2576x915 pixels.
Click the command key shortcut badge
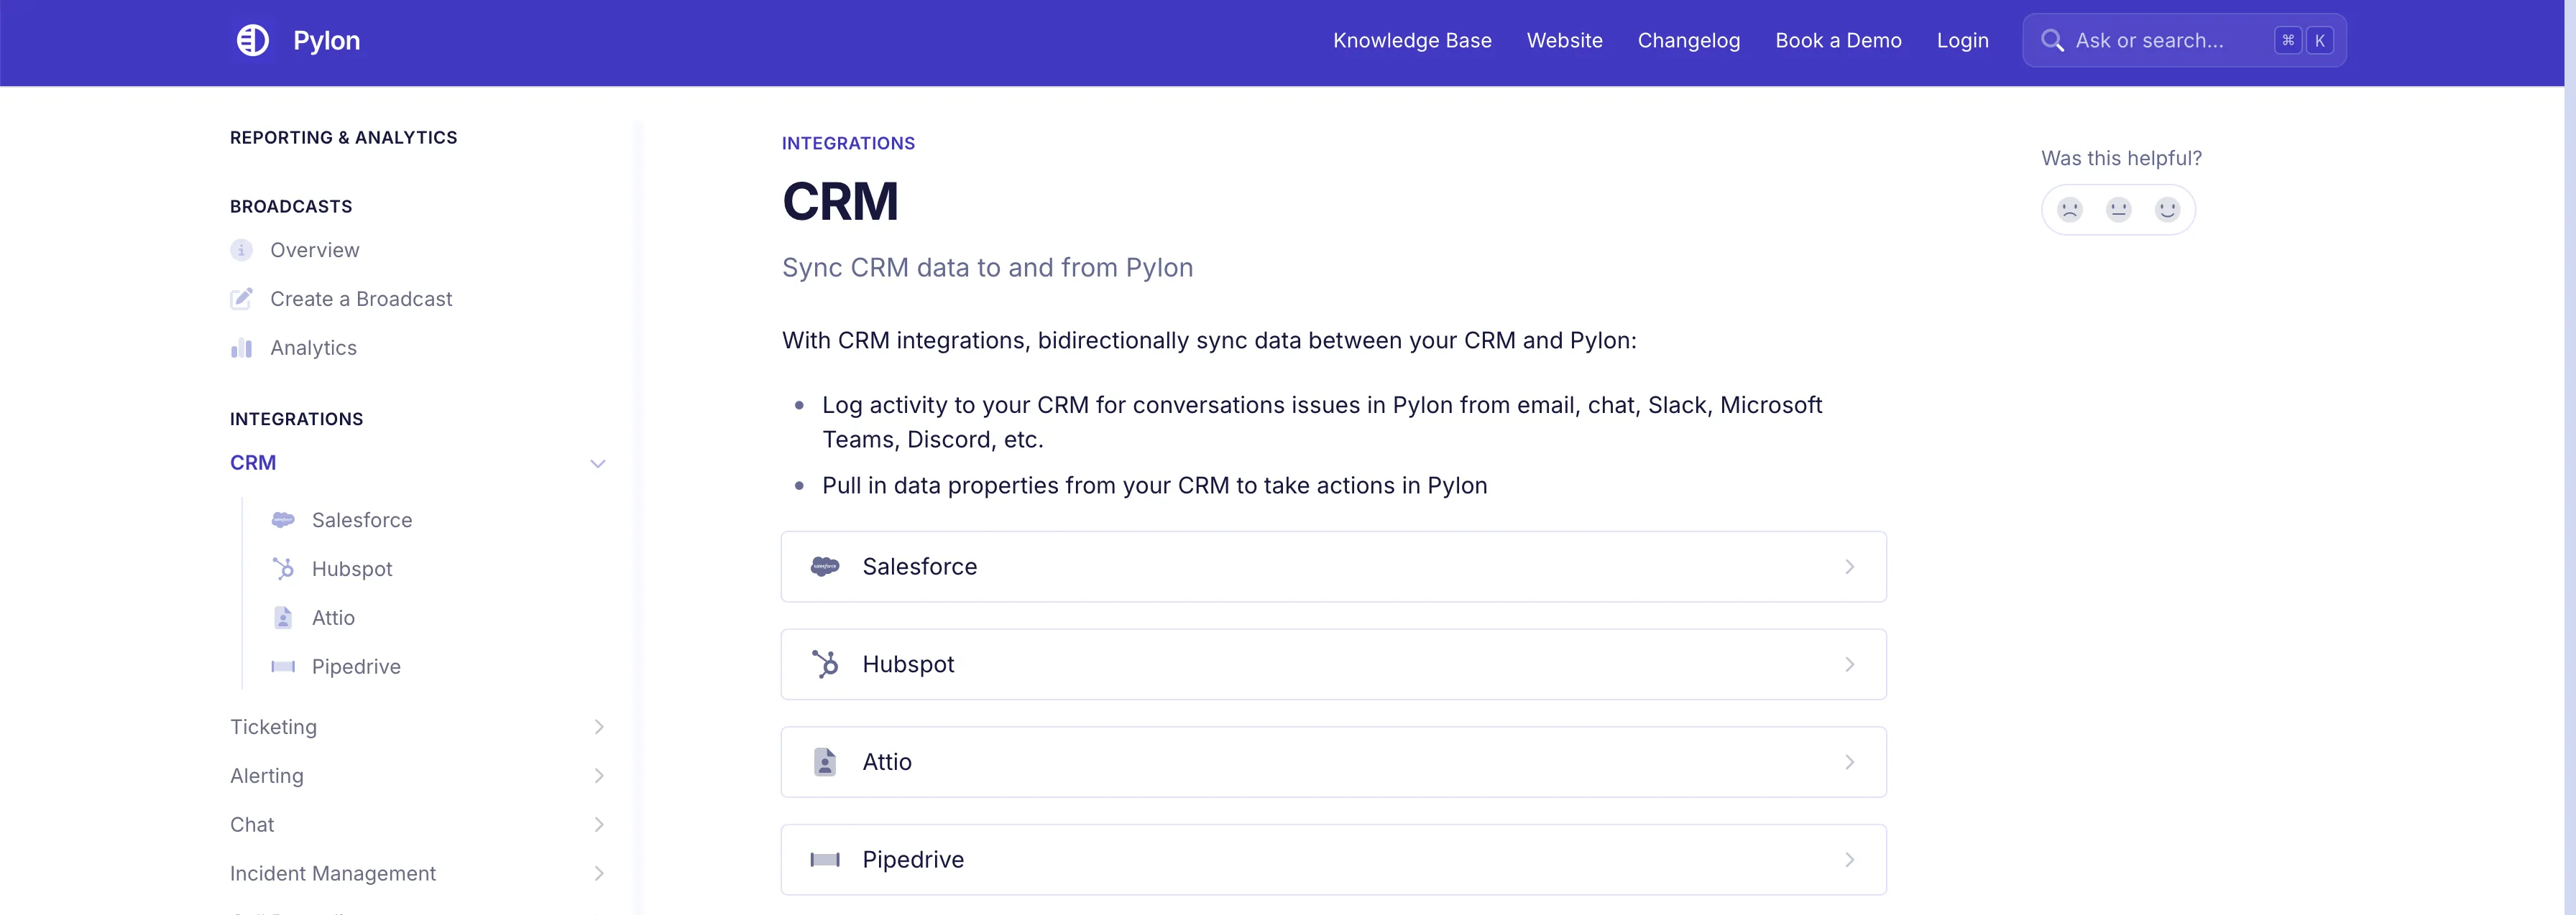(2288, 41)
